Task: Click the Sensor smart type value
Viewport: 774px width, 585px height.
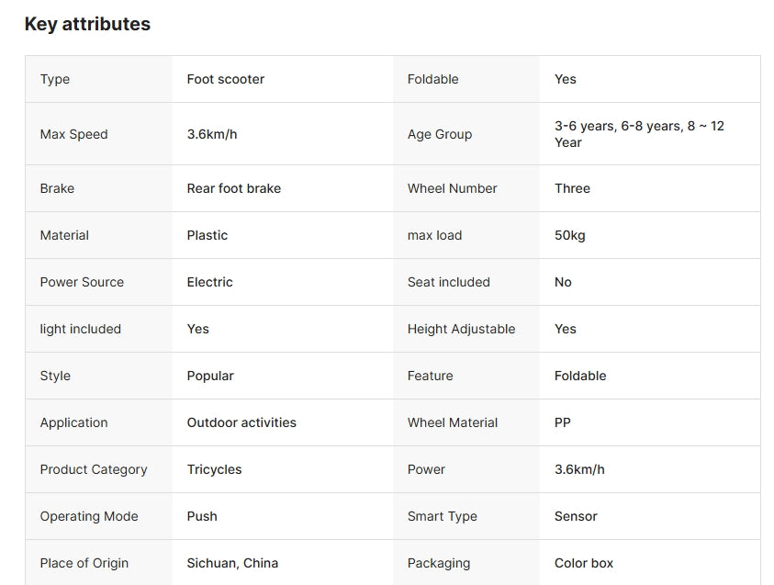Action: [x=576, y=516]
